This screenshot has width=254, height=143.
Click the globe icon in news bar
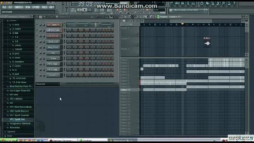171,11
